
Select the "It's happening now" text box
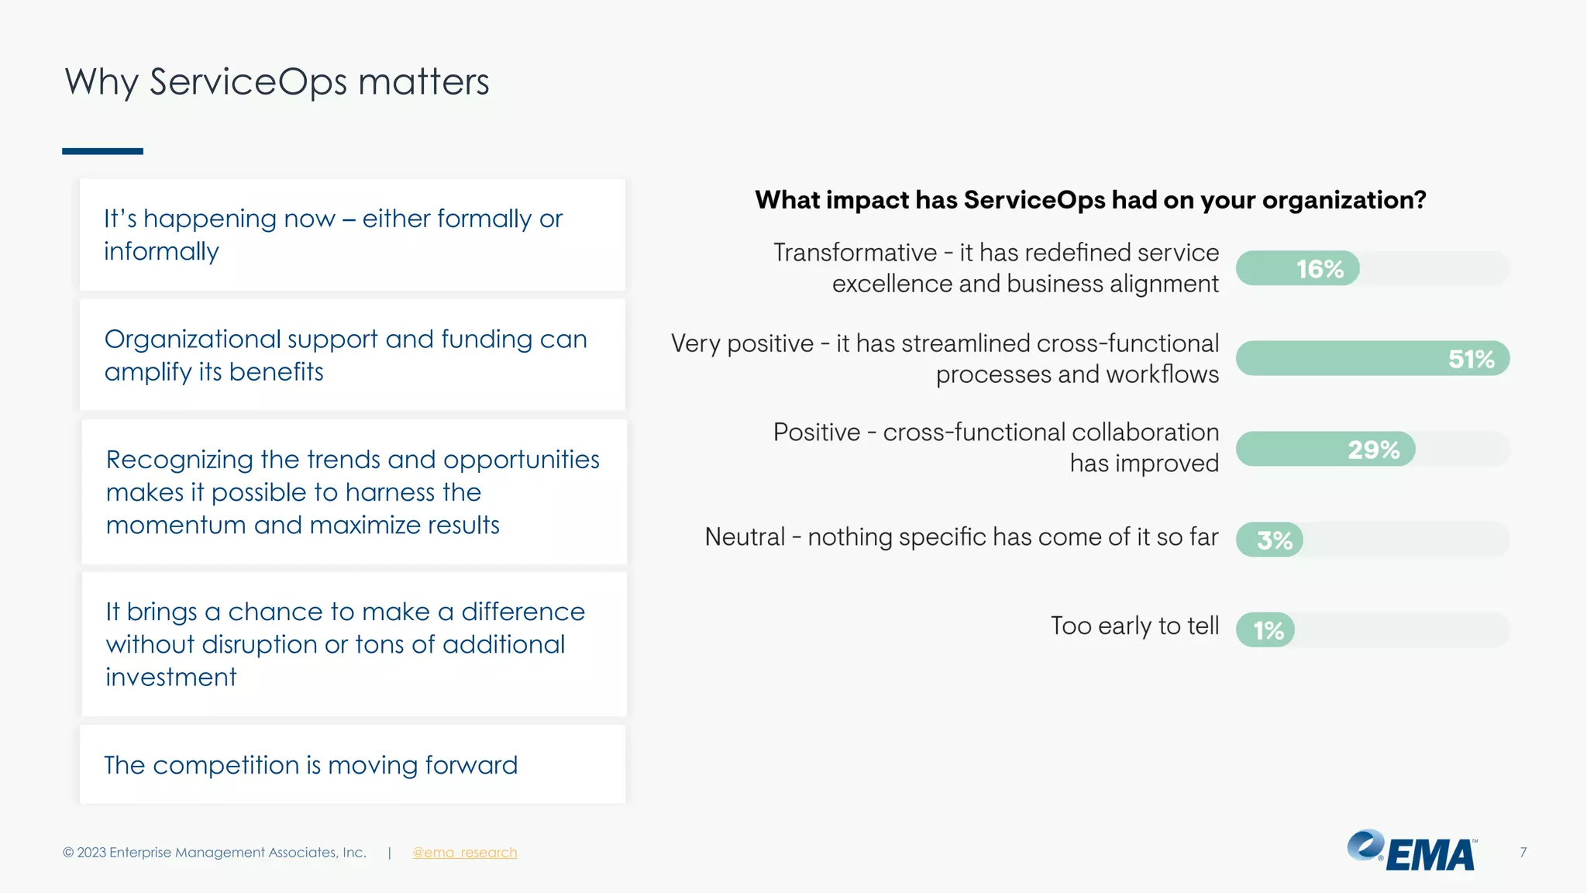[x=353, y=235]
